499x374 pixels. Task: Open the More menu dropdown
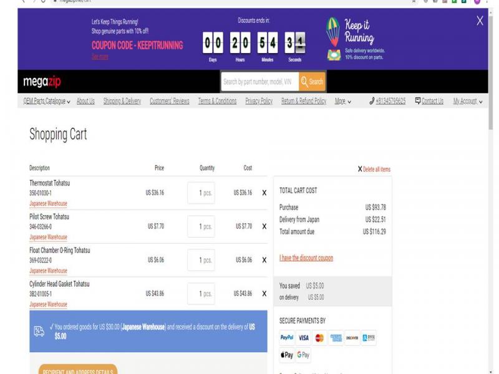(342, 101)
